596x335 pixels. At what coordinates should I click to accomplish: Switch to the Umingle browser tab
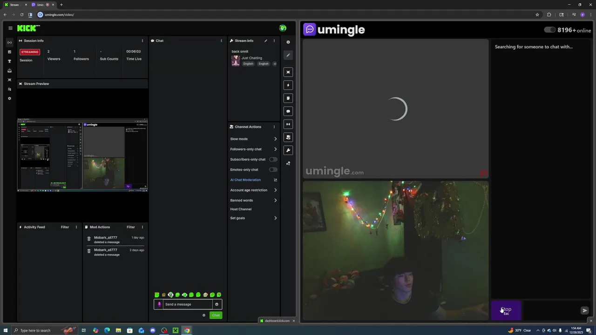click(x=42, y=5)
